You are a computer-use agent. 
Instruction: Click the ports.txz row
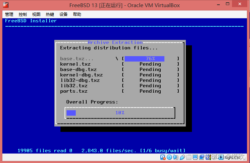(120, 91)
